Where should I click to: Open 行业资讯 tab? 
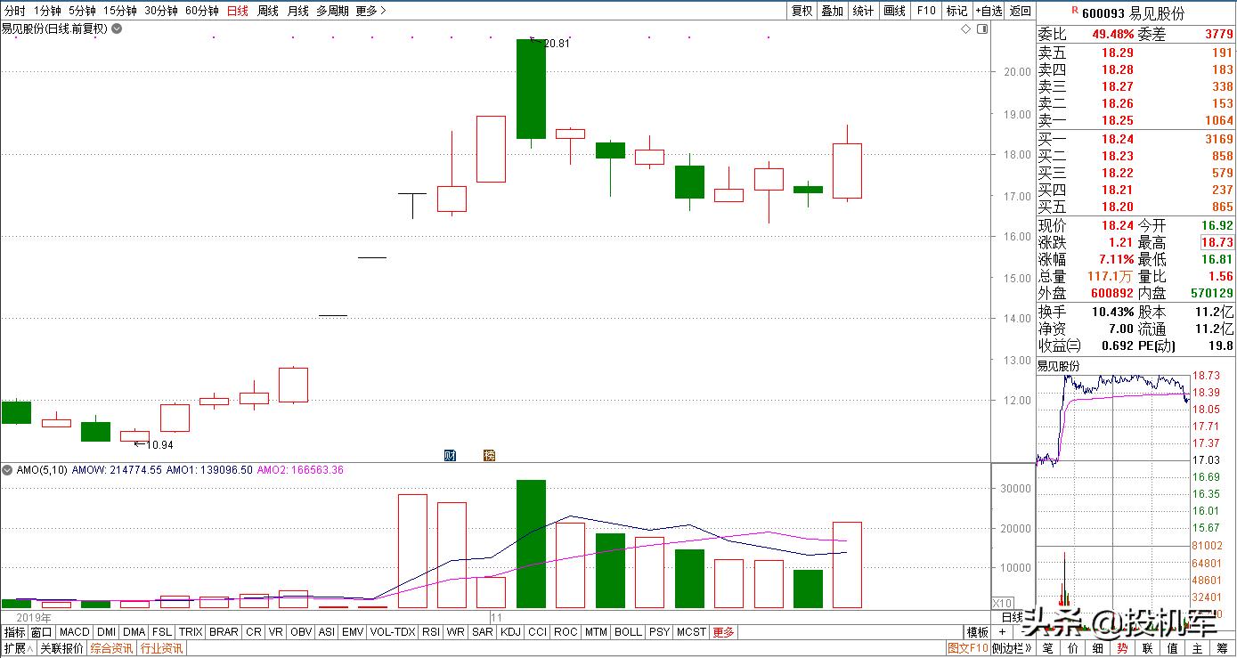point(161,648)
